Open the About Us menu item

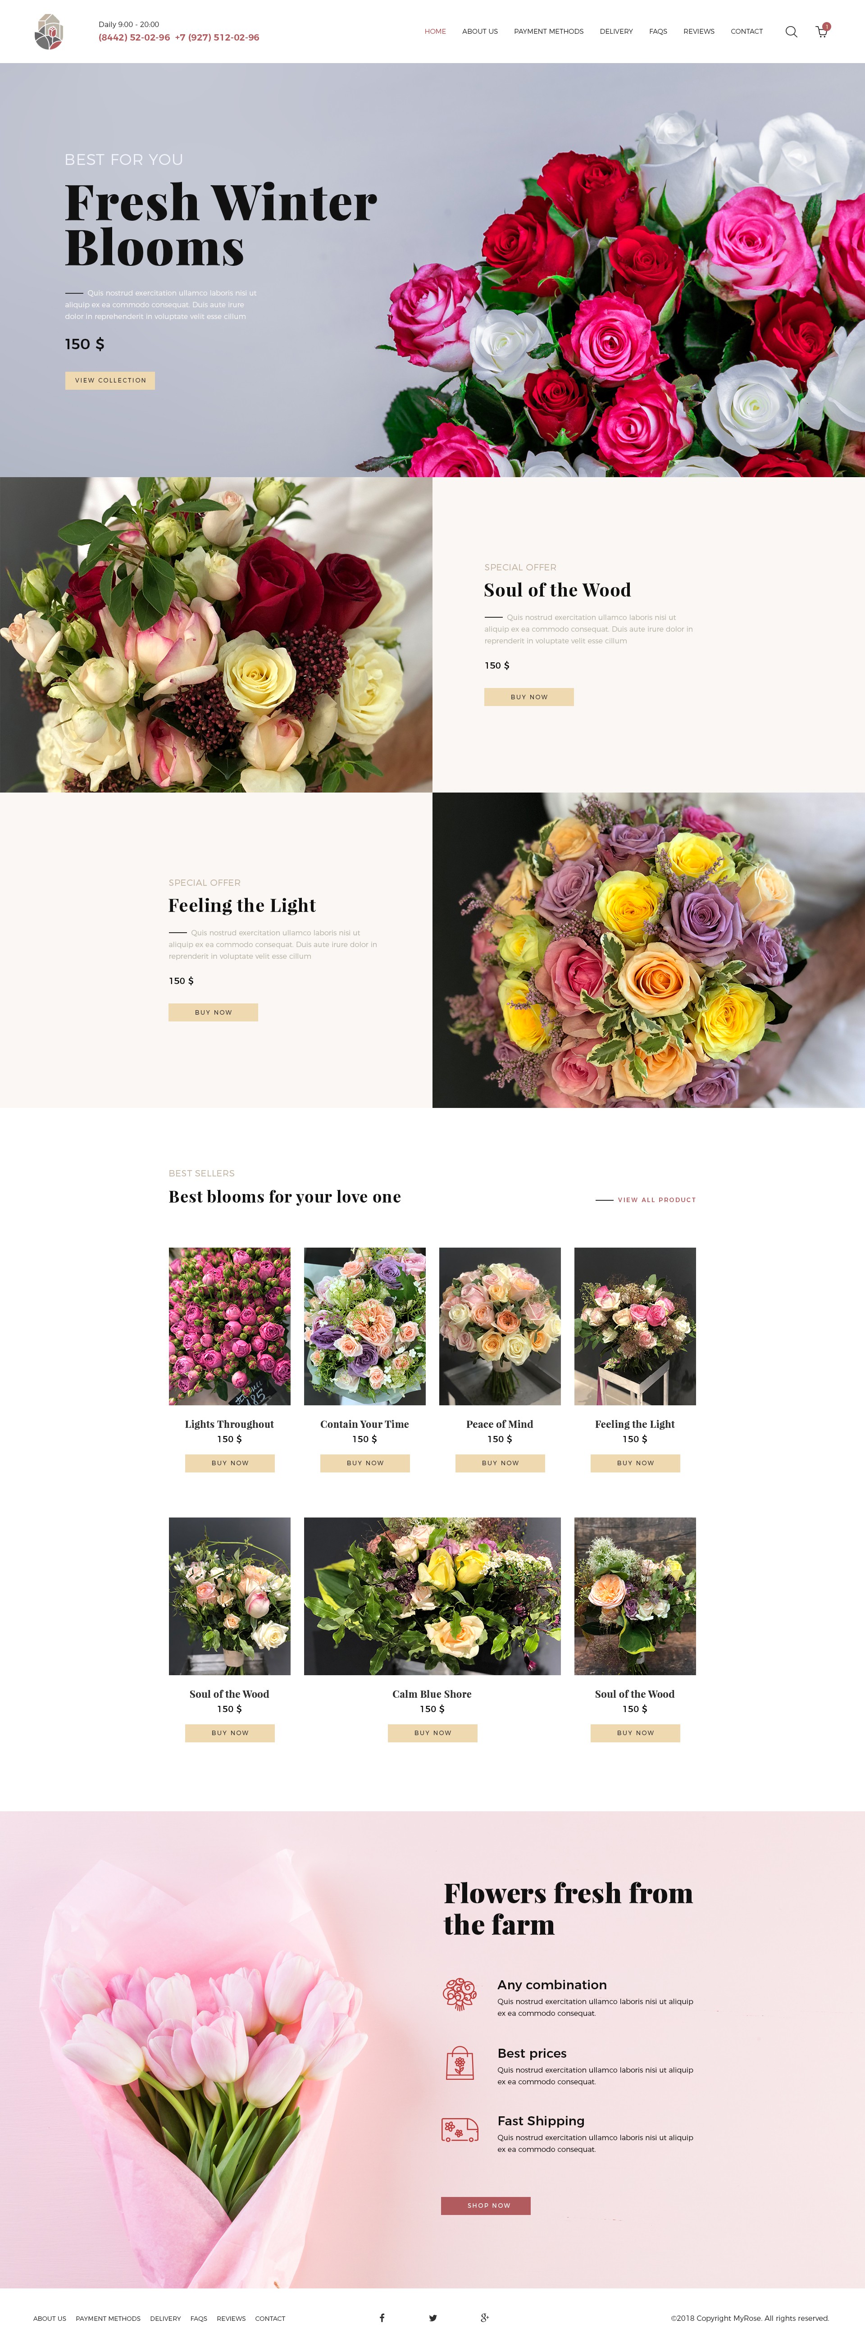pyautogui.click(x=479, y=32)
